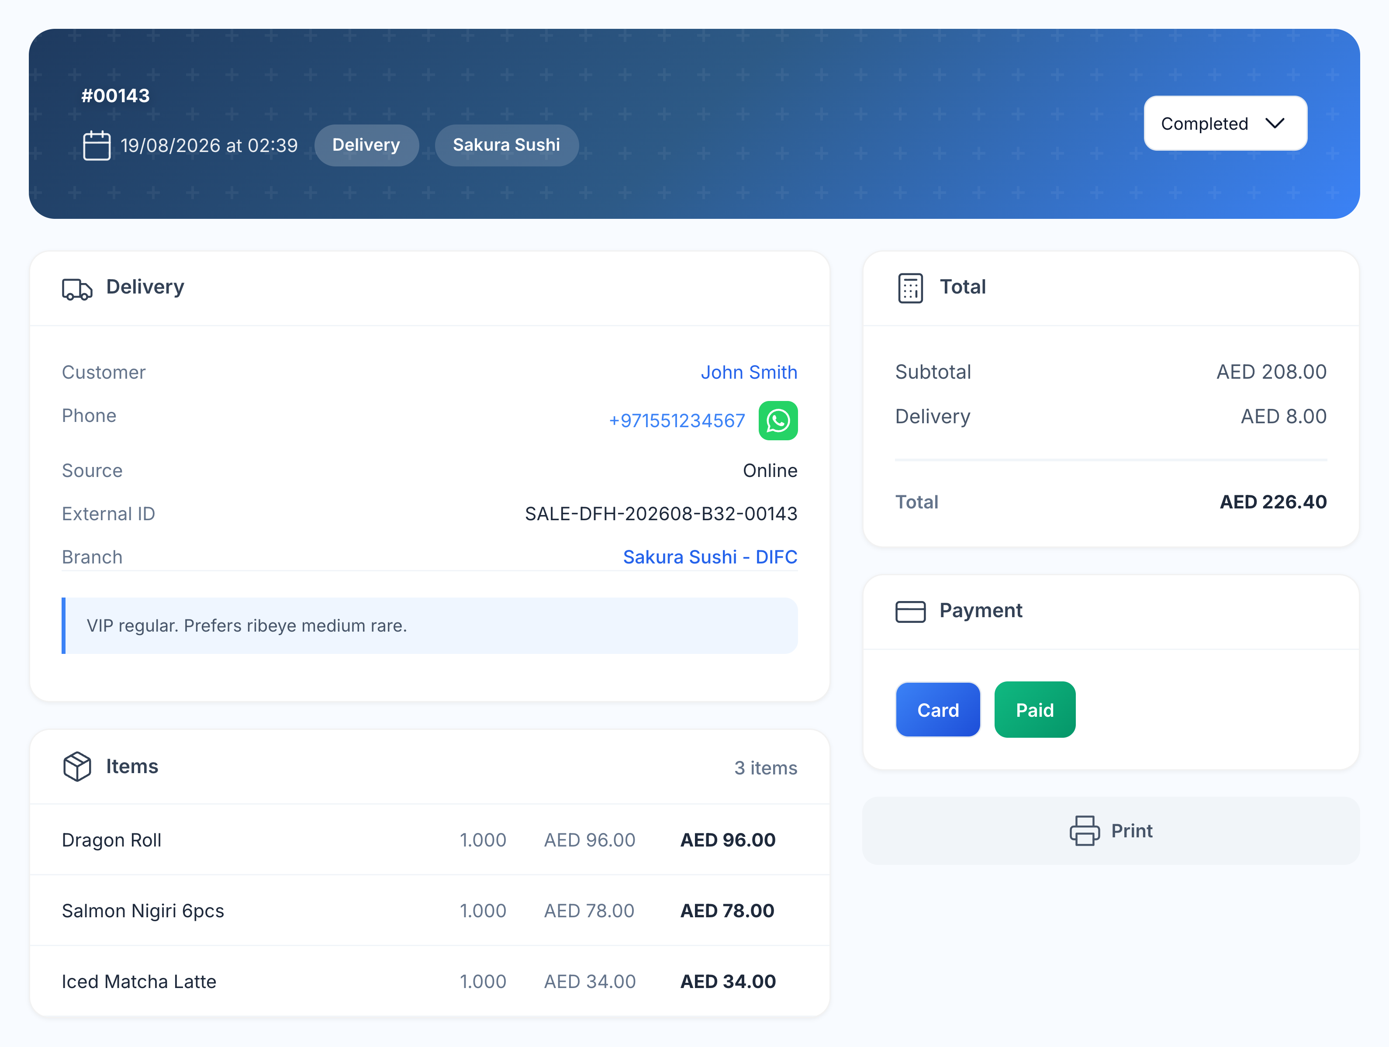Click the Card payment badge

[937, 710]
